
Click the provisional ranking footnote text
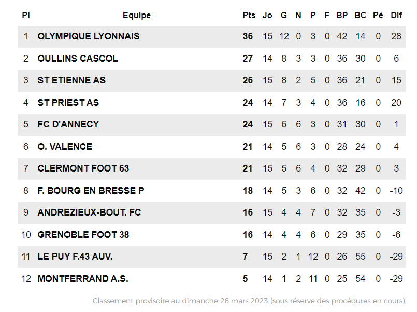tap(249, 301)
